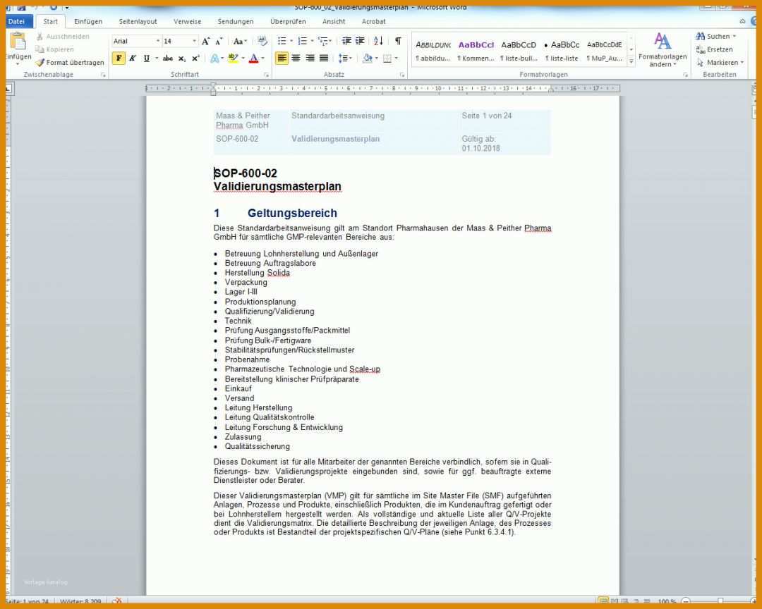This screenshot has height=609, width=762.
Task: Open Schriftart dialog launcher
Action: (x=266, y=75)
